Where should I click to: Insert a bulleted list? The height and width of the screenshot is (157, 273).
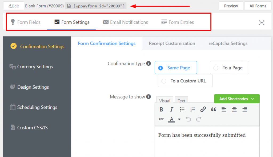pyautogui.click(x=182, y=109)
